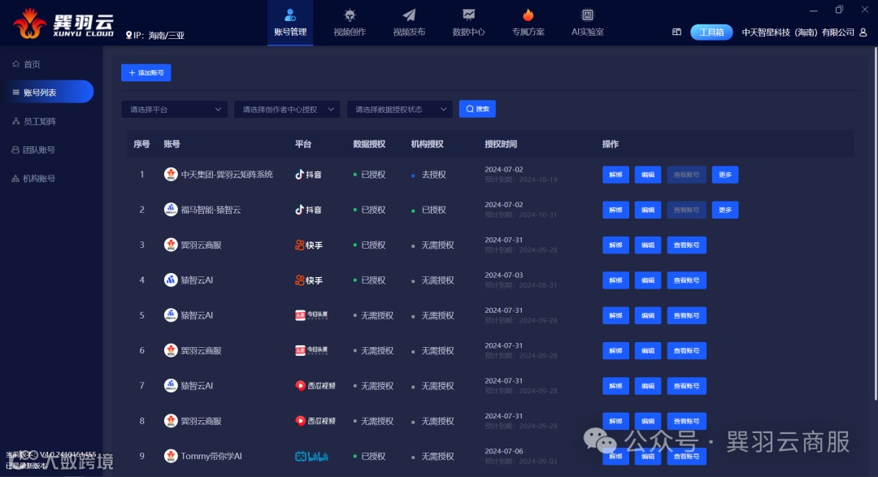The height and width of the screenshot is (477, 878).
Task: Click the 快手 icon in row 3
Action: [x=309, y=245]
